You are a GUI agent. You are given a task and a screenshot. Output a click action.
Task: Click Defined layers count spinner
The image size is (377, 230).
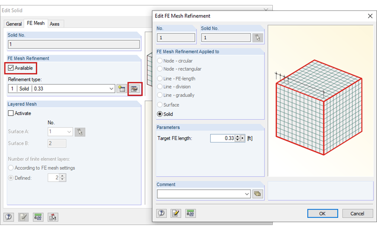click(63, 178)
